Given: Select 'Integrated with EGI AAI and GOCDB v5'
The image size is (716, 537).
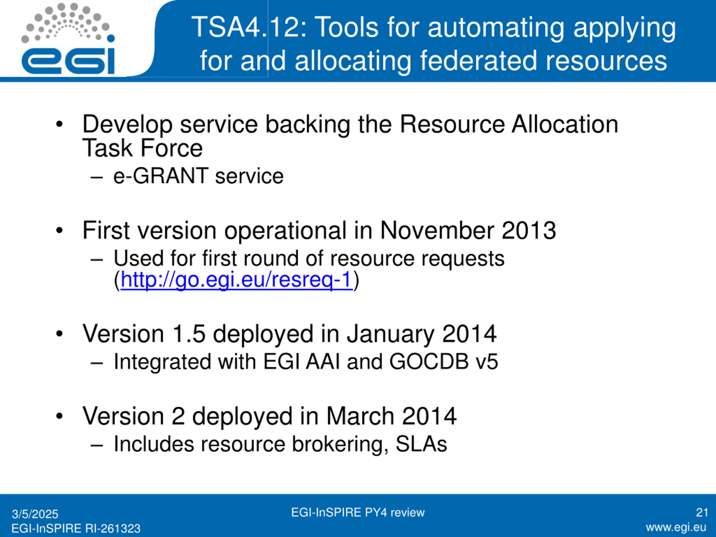Looking at the screenshot, I should coord(306,362).
